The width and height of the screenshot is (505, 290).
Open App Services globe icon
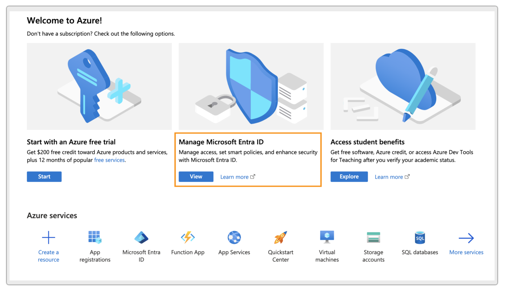coord(234,237)
